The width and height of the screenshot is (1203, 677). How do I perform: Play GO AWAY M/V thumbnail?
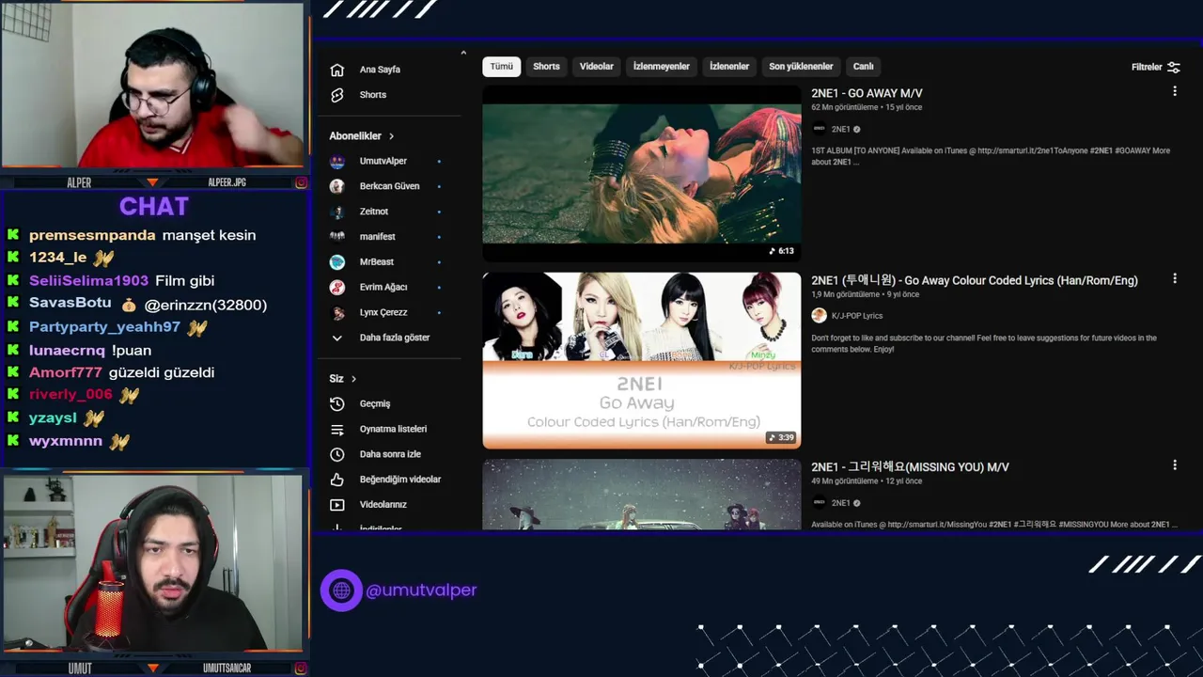[x=642, y=174]
